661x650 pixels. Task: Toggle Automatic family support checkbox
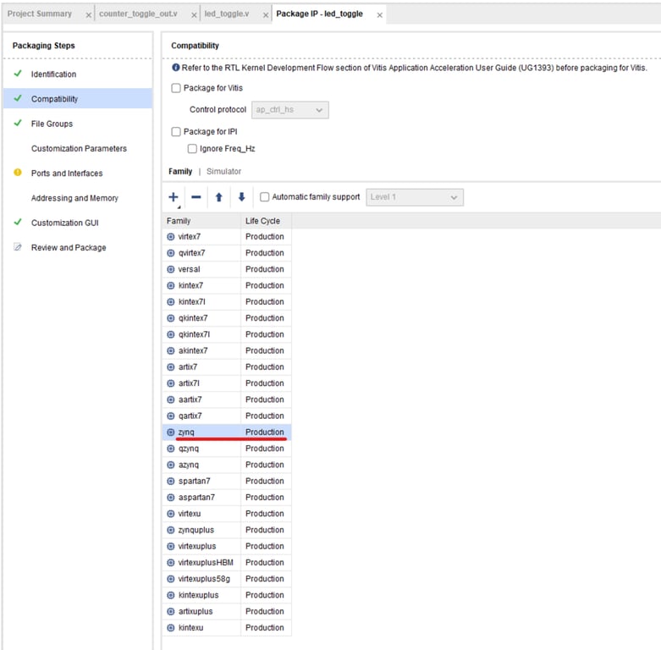[265, 197]
